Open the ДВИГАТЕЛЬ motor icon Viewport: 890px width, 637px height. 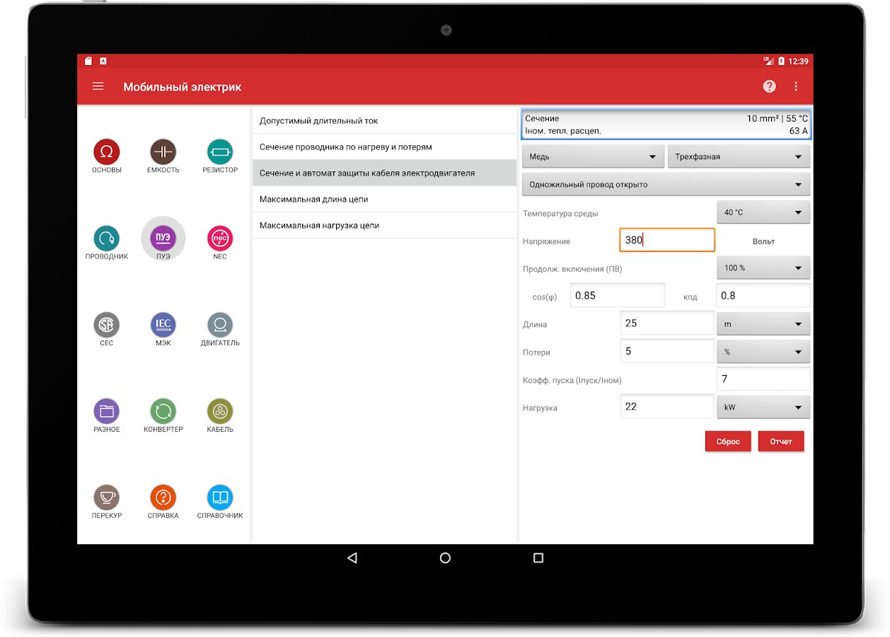pyautogui.click(x=220, y=325)
